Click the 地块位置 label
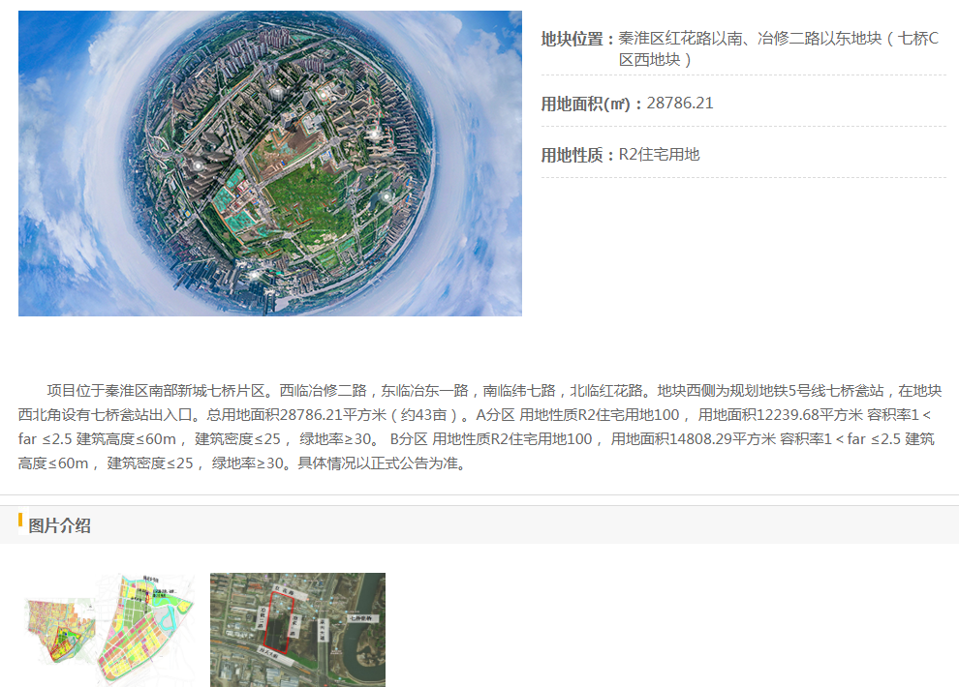Viewport: 959px width, 687px height. click(577, 39)
